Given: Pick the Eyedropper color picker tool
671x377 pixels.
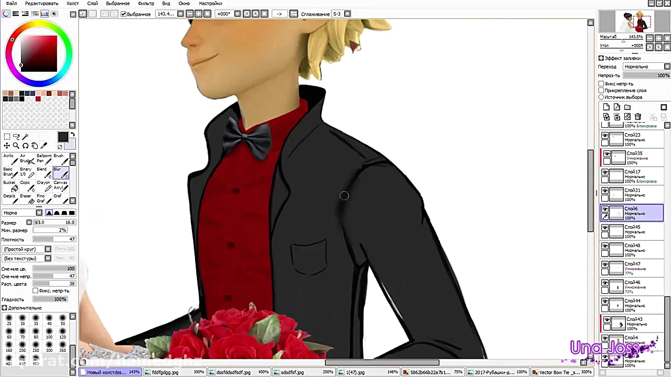Looking at the screenshot, I should pyautogui.click(x=44, y=146).
